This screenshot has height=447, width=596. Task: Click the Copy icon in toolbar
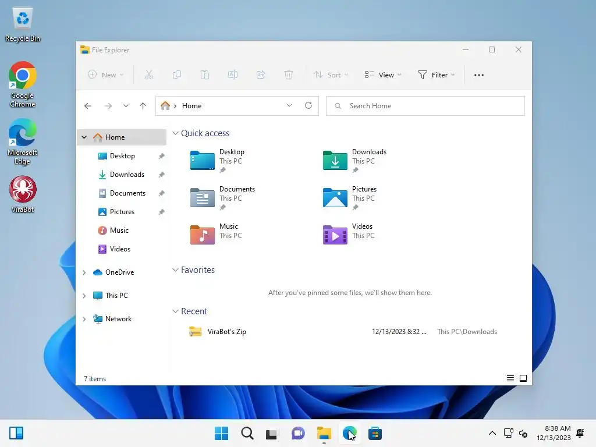(x=177, y=75)
